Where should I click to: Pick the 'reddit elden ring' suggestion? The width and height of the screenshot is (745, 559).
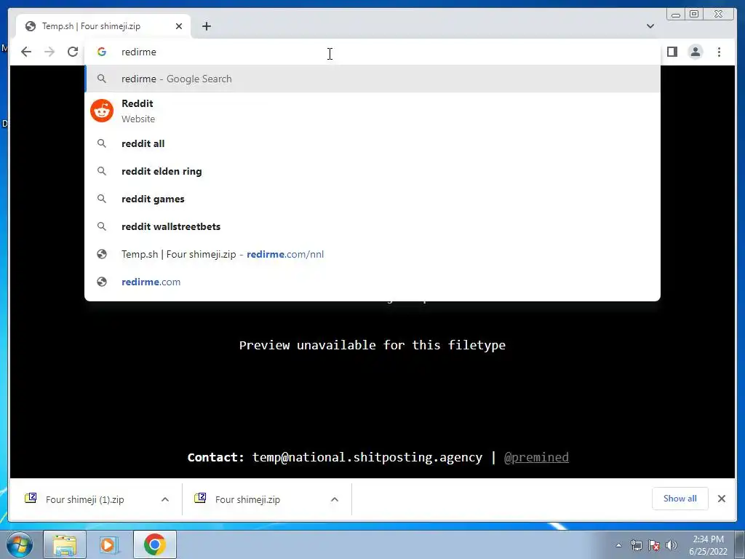click(x=372, y=171)
